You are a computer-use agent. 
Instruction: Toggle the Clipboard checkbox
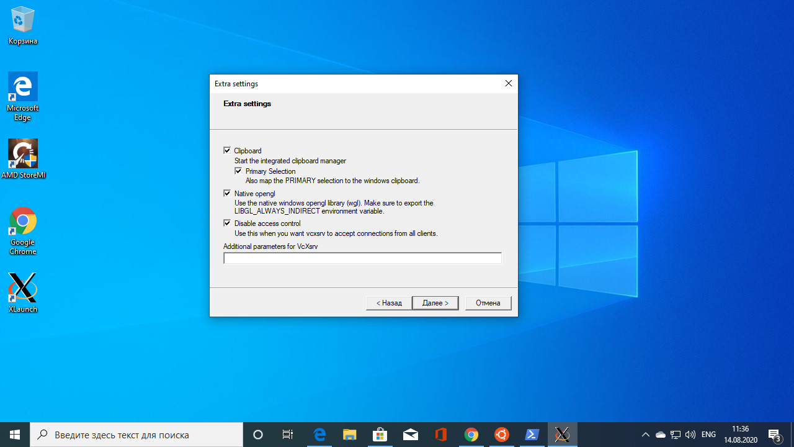227,150
